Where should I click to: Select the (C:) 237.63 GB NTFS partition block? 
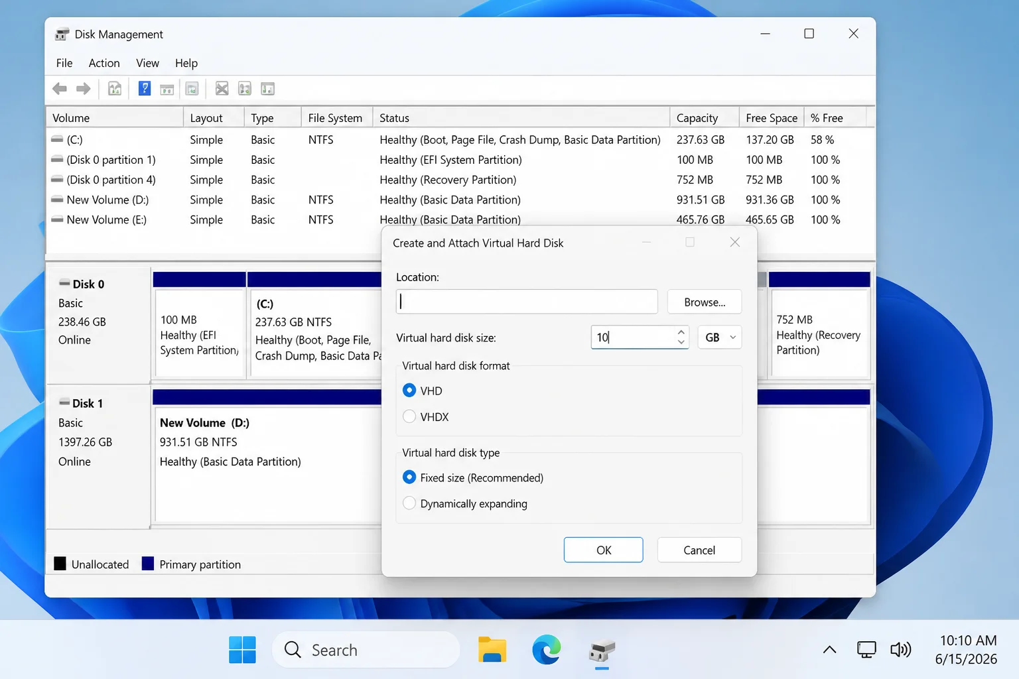[314, 325]
